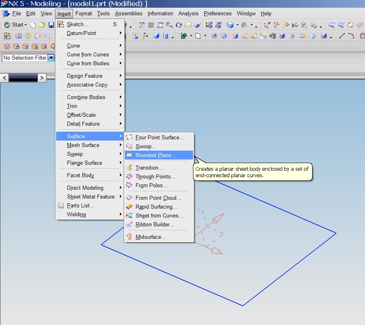Click the Four Point Surface icon
This screenshot has height=325, width=365.
point(129,137)
